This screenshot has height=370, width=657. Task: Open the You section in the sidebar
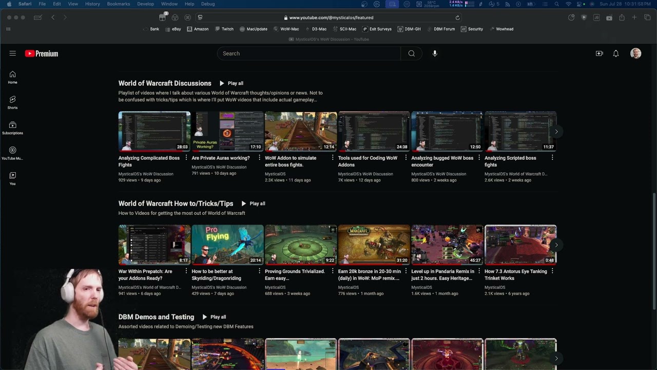click(x=12, y=178)
